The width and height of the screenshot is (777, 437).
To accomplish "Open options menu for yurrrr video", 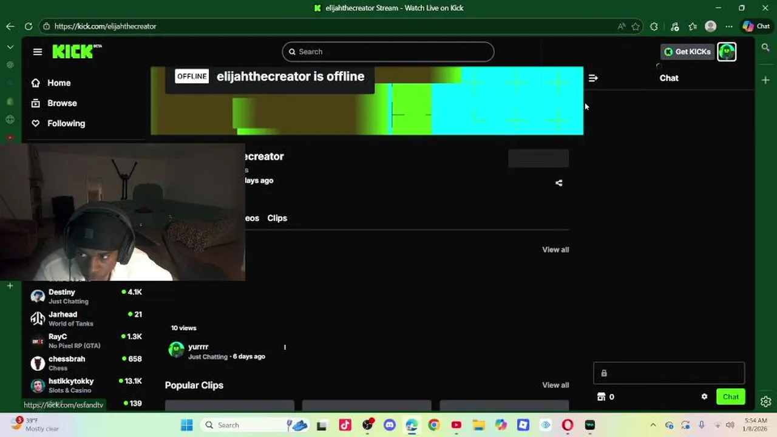I will coord(285,347).
